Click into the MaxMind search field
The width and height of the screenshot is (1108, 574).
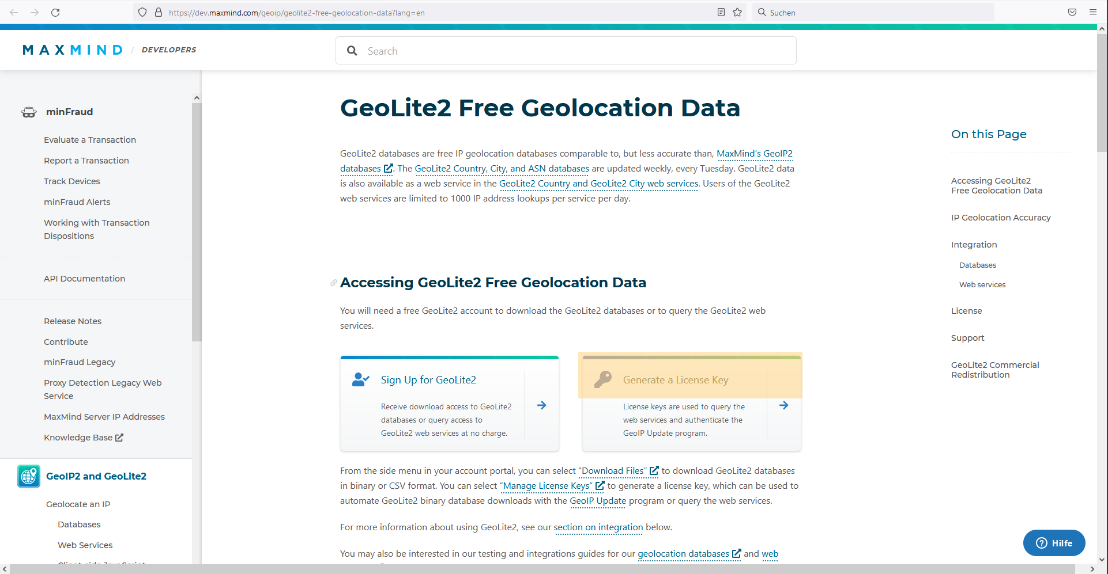click(566, 51)
